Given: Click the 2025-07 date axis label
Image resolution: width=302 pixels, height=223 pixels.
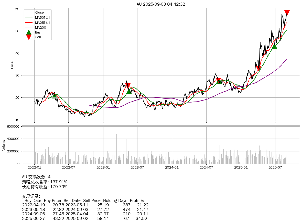Looking at the screenshot, I should tap(275, 168).
